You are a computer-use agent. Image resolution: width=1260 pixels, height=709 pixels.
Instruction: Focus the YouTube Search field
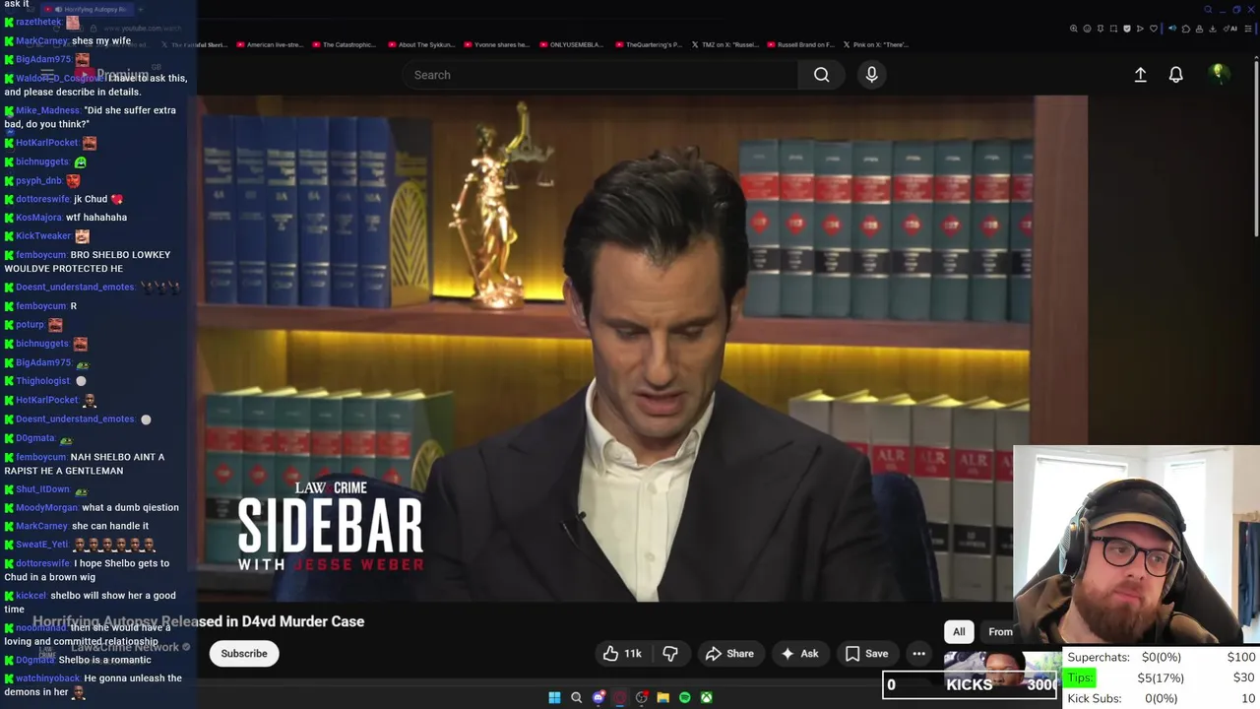600,75
